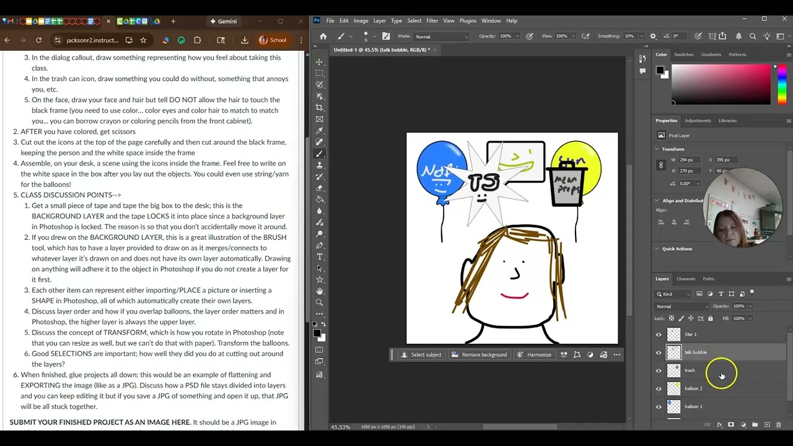Hide the Star 1 layer
This screenshot has height=446, width=793.
(x=659, y=334)
